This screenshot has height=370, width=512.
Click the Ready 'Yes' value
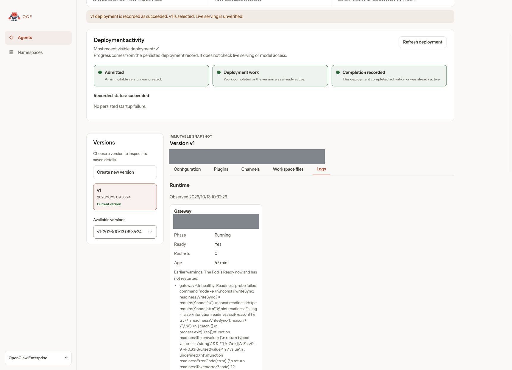click(218, 244)
